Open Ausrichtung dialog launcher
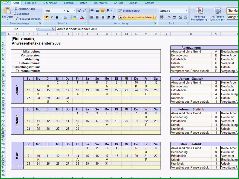The height and width of the screenshot is (179, 239). tap(155, 23)
